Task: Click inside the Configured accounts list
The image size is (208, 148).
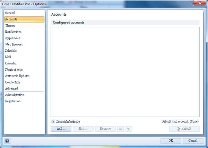Action: (x=125, y=72)
